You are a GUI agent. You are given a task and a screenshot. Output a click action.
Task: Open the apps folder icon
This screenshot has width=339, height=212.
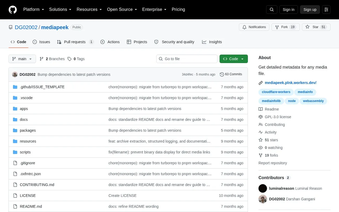(15, 109)
